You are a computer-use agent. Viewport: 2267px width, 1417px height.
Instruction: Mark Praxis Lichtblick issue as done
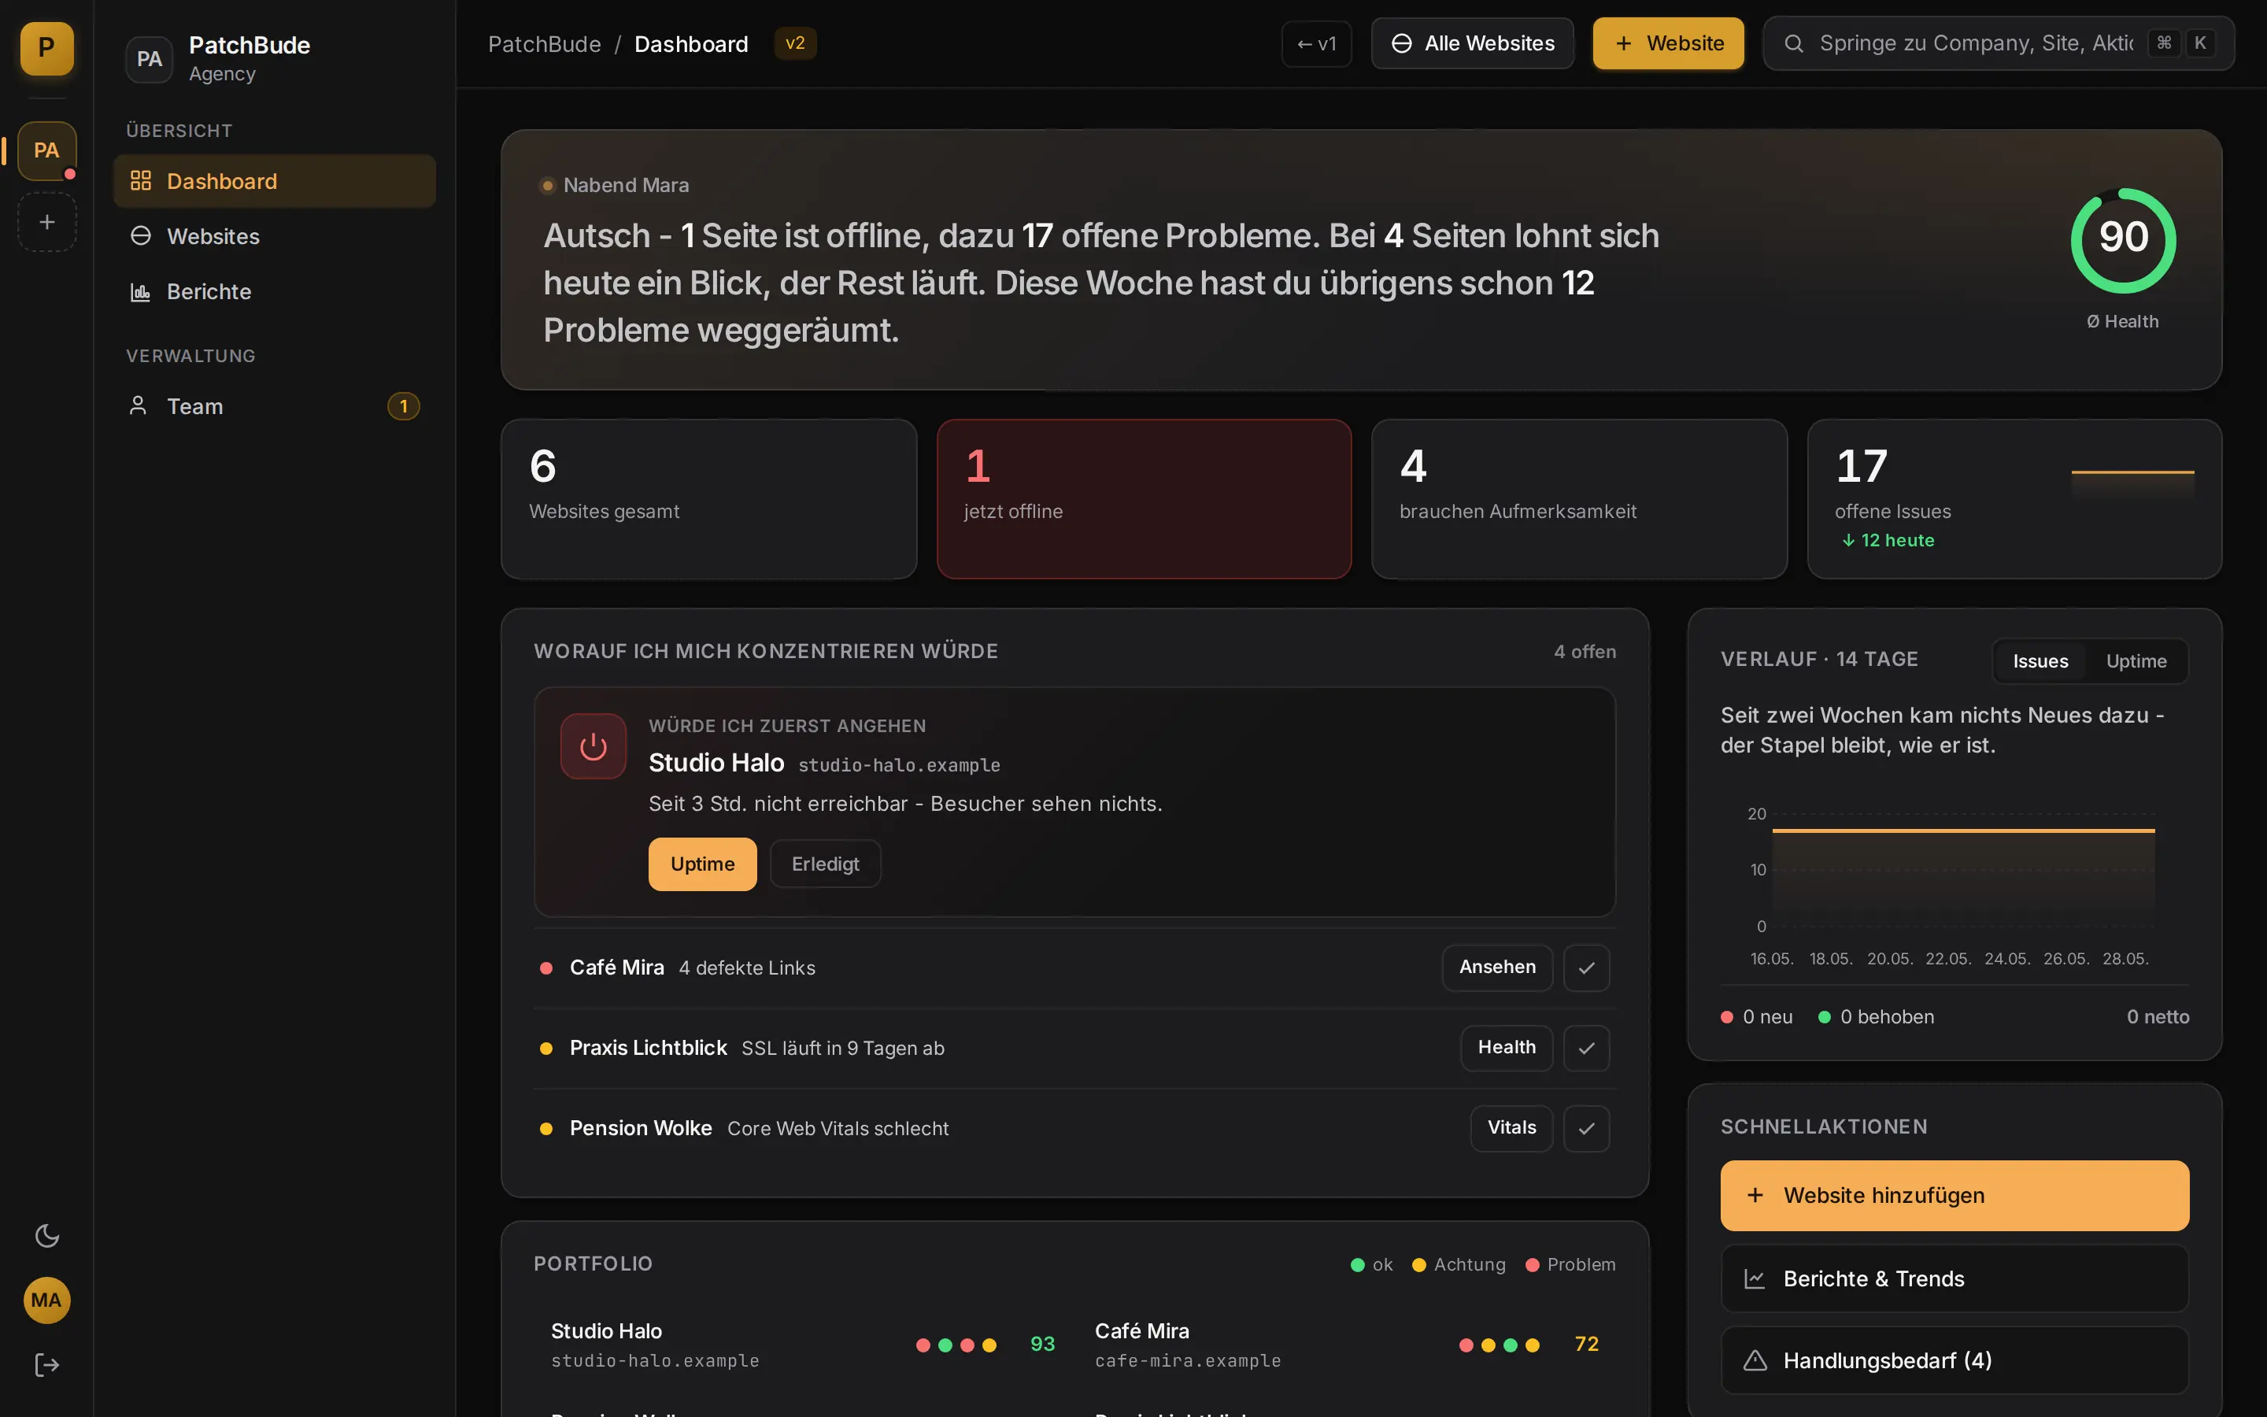(x=1586, y=1048)
